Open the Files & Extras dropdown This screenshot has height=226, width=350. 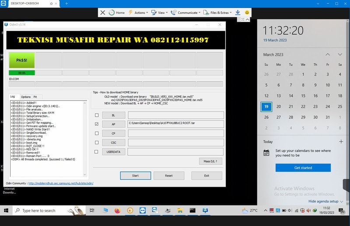click(x=217, y=13)
